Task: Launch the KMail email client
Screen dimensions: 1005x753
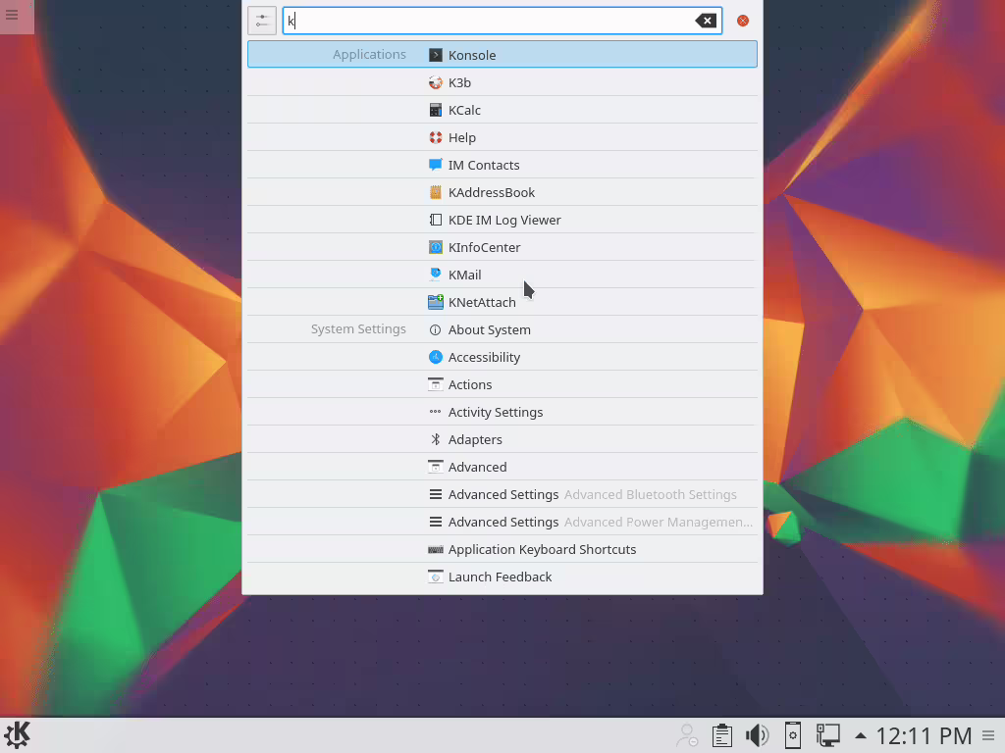Action: pyautogui.click(x=502, y=275)
